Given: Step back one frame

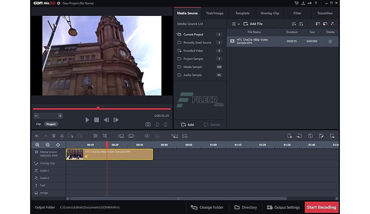Looking at the screenshot, I should click(106, 120).
